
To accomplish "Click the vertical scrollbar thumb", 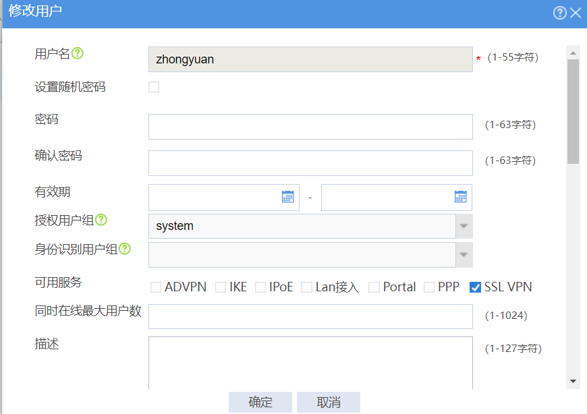I will 573,111.
